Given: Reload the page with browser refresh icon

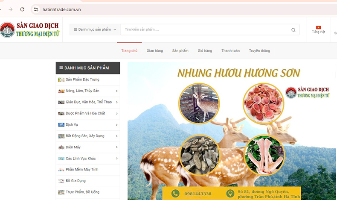Looking at the screenshot, I should 22,9.
